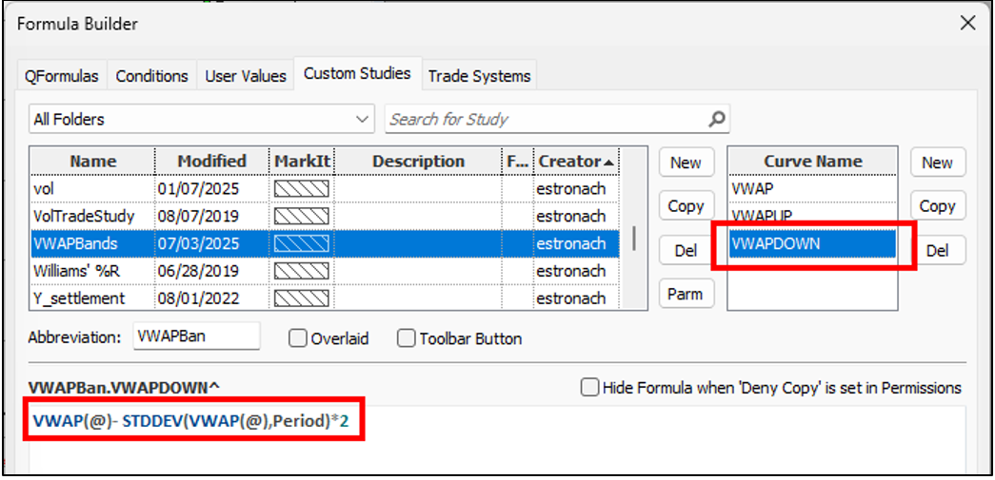Open the All Folders dropdown
Screen dimensions: 995x480
pos(201,119)
